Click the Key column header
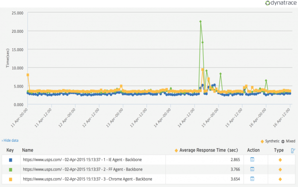The width and height of the screenshot is (298, 187). pyautogui.click(x=10, y=150)
